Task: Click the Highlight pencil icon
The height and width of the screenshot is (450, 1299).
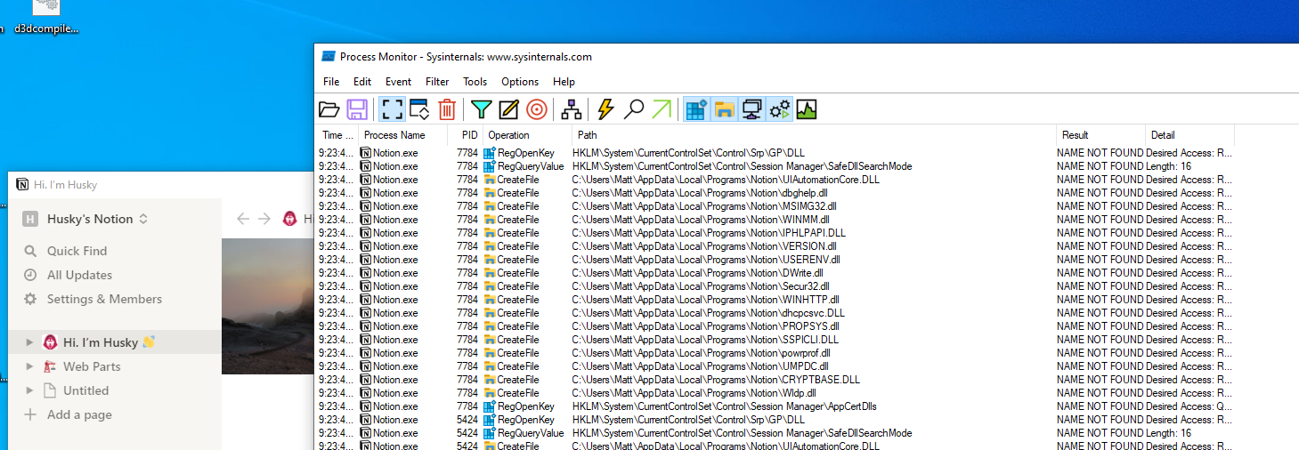Action: (x=508, y=109)
